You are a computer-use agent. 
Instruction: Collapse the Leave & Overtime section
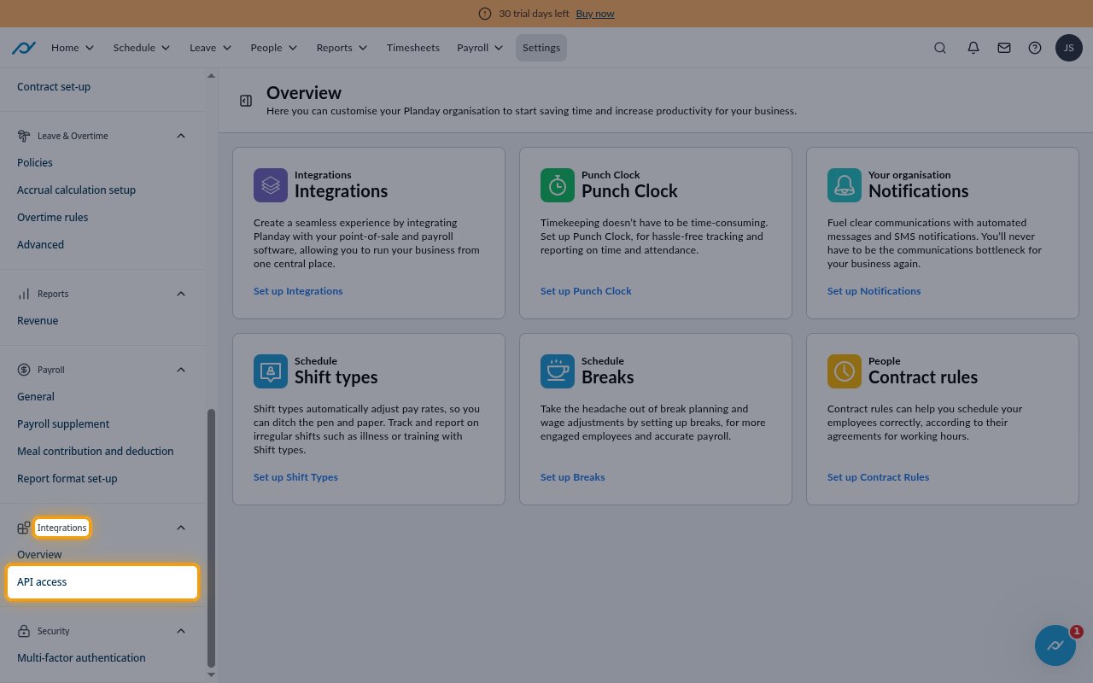tap(181, 136)
